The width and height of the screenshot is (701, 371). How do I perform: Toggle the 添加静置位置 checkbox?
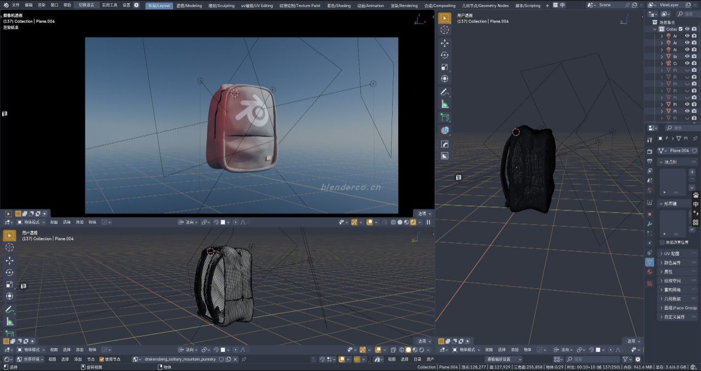click(662, 242)
